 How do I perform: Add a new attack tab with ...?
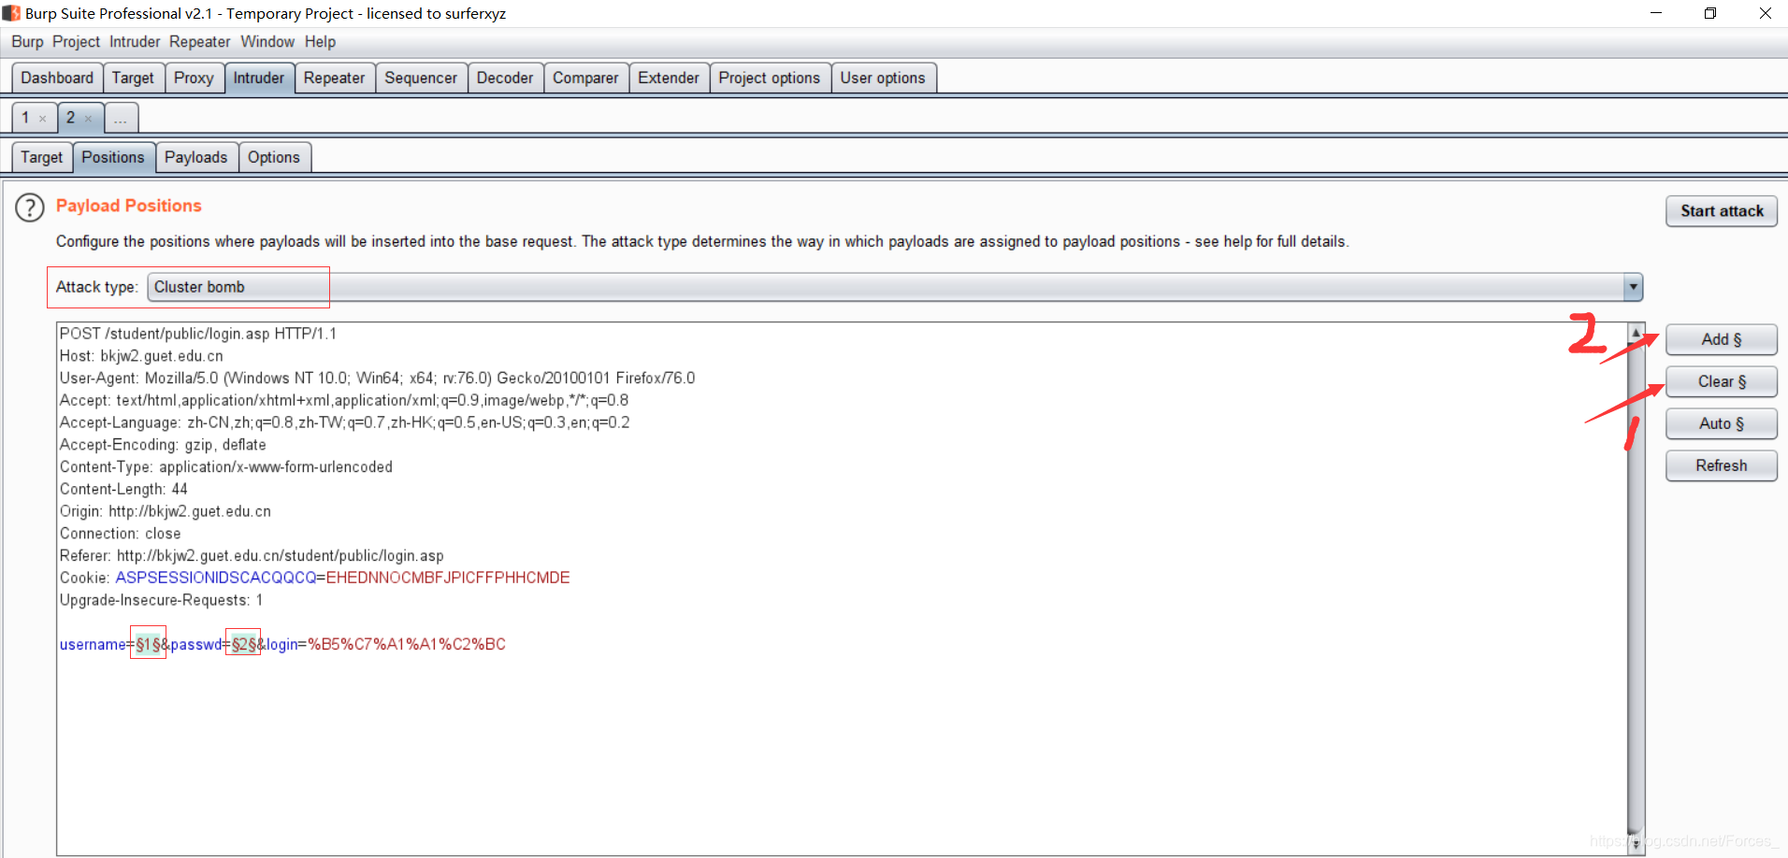[121, 119]
